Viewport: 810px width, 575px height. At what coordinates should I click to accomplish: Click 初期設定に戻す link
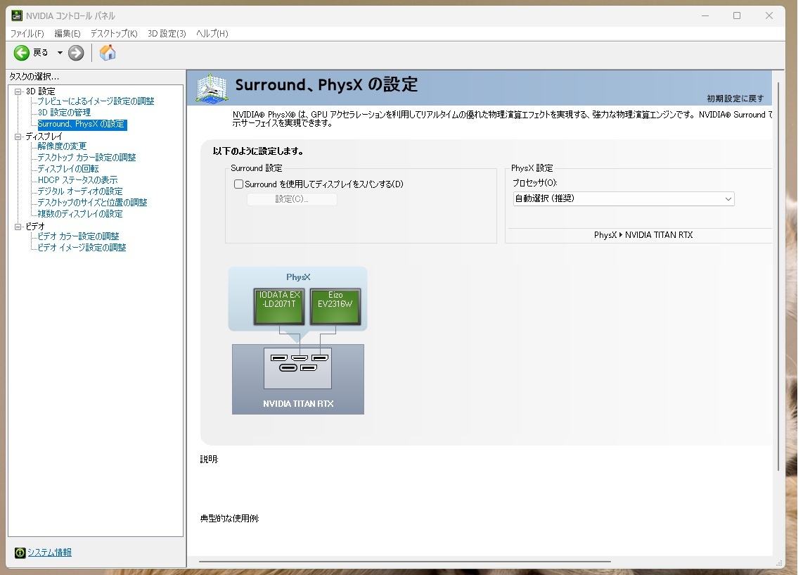tap(735, 99)
